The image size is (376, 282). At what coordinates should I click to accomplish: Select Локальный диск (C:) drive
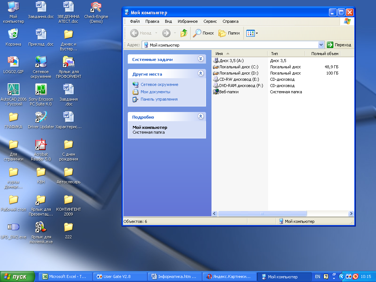(x=236, y=67)
